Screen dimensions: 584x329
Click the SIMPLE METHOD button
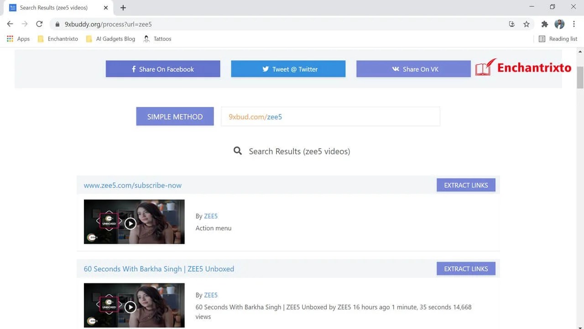175,117
